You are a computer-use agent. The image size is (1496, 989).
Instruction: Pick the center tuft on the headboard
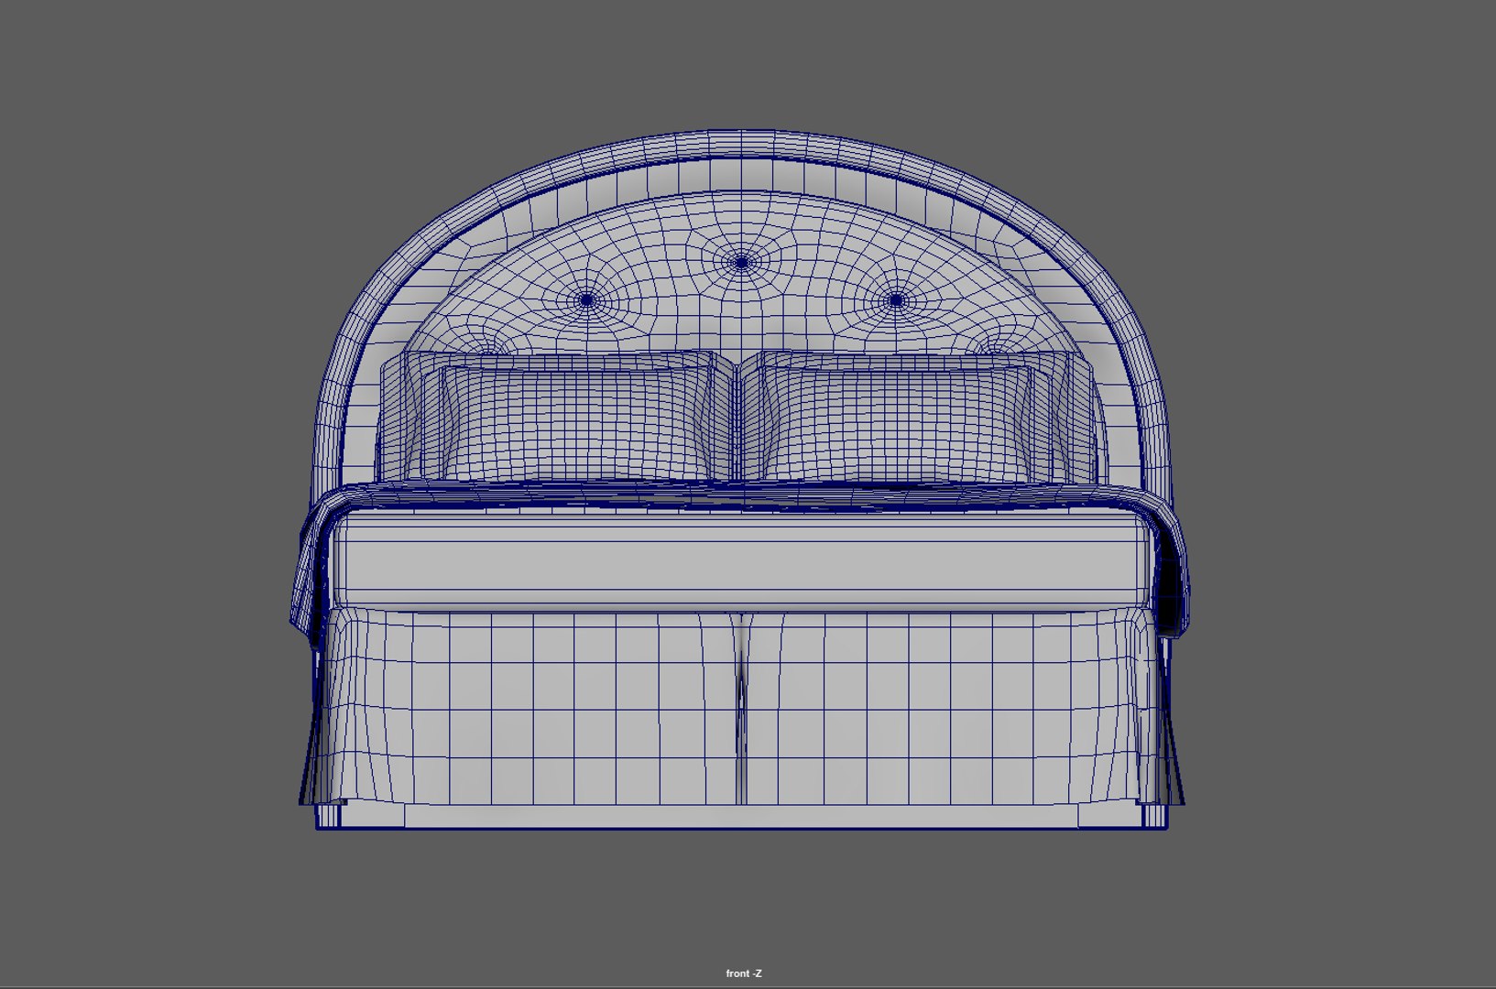741,262
